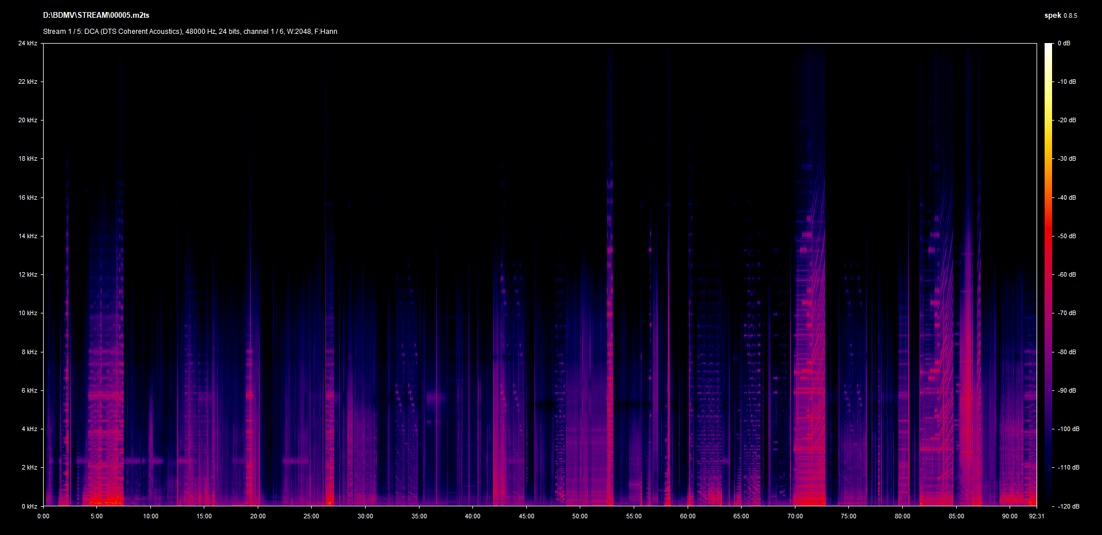This screenshot has width=1102, height=535.
Task: Click the file path title 00005.m2ts
Action: [x=96, y=15]
